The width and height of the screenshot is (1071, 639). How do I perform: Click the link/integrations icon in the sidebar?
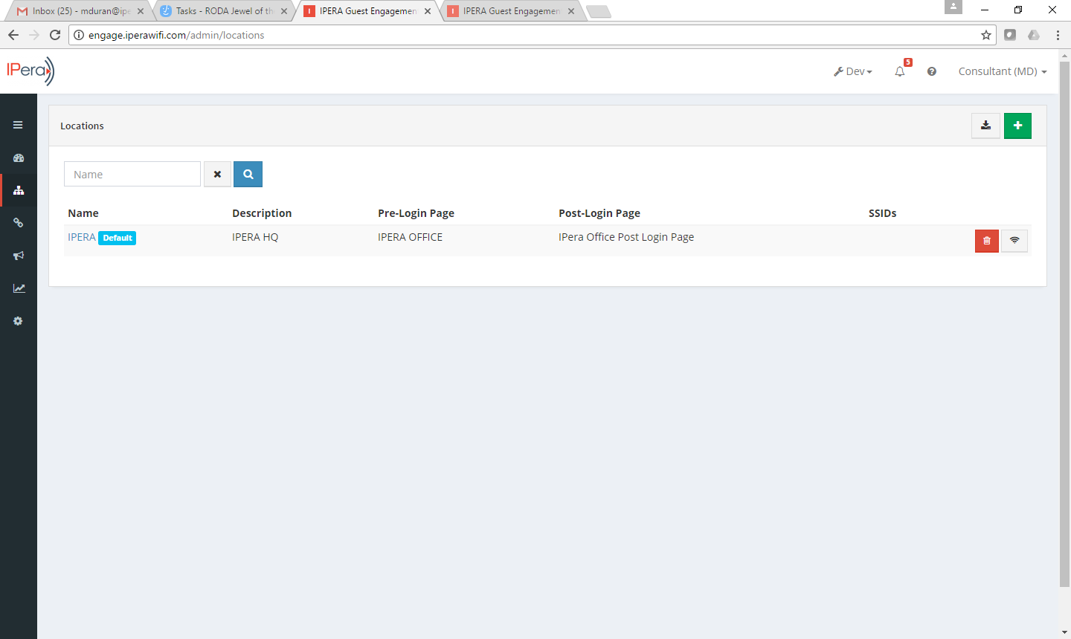click(19, 223)
